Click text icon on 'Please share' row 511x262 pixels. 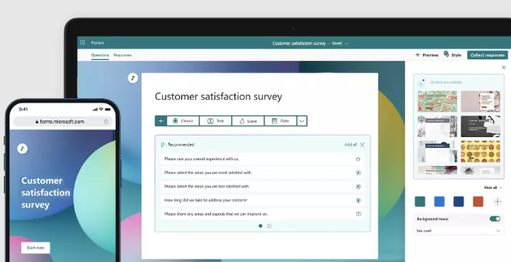click(x=359, y=214)
